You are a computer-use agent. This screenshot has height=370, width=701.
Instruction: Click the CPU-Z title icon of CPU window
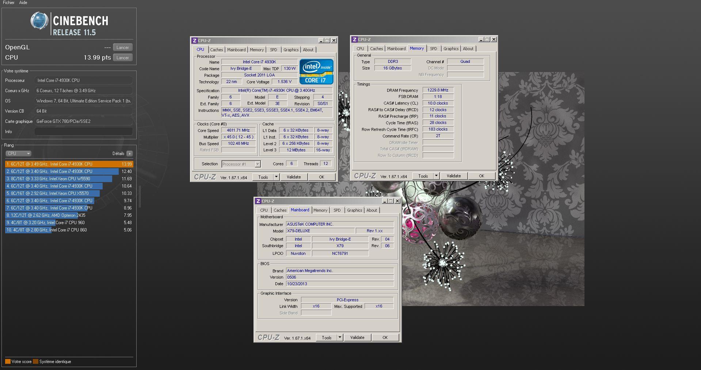(195, 41)
